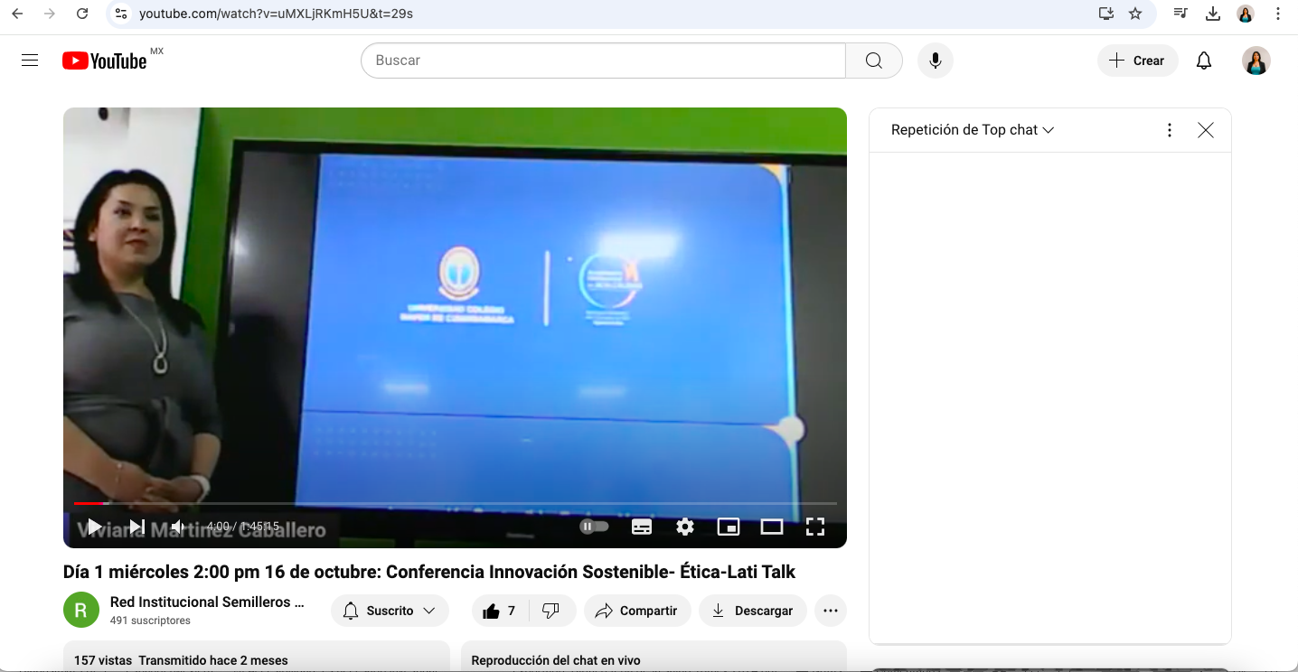Image resolution: width=1298 pixels, height=672 pixels.
Task: Click the Compartir button
Action: [x=637, y=611]
